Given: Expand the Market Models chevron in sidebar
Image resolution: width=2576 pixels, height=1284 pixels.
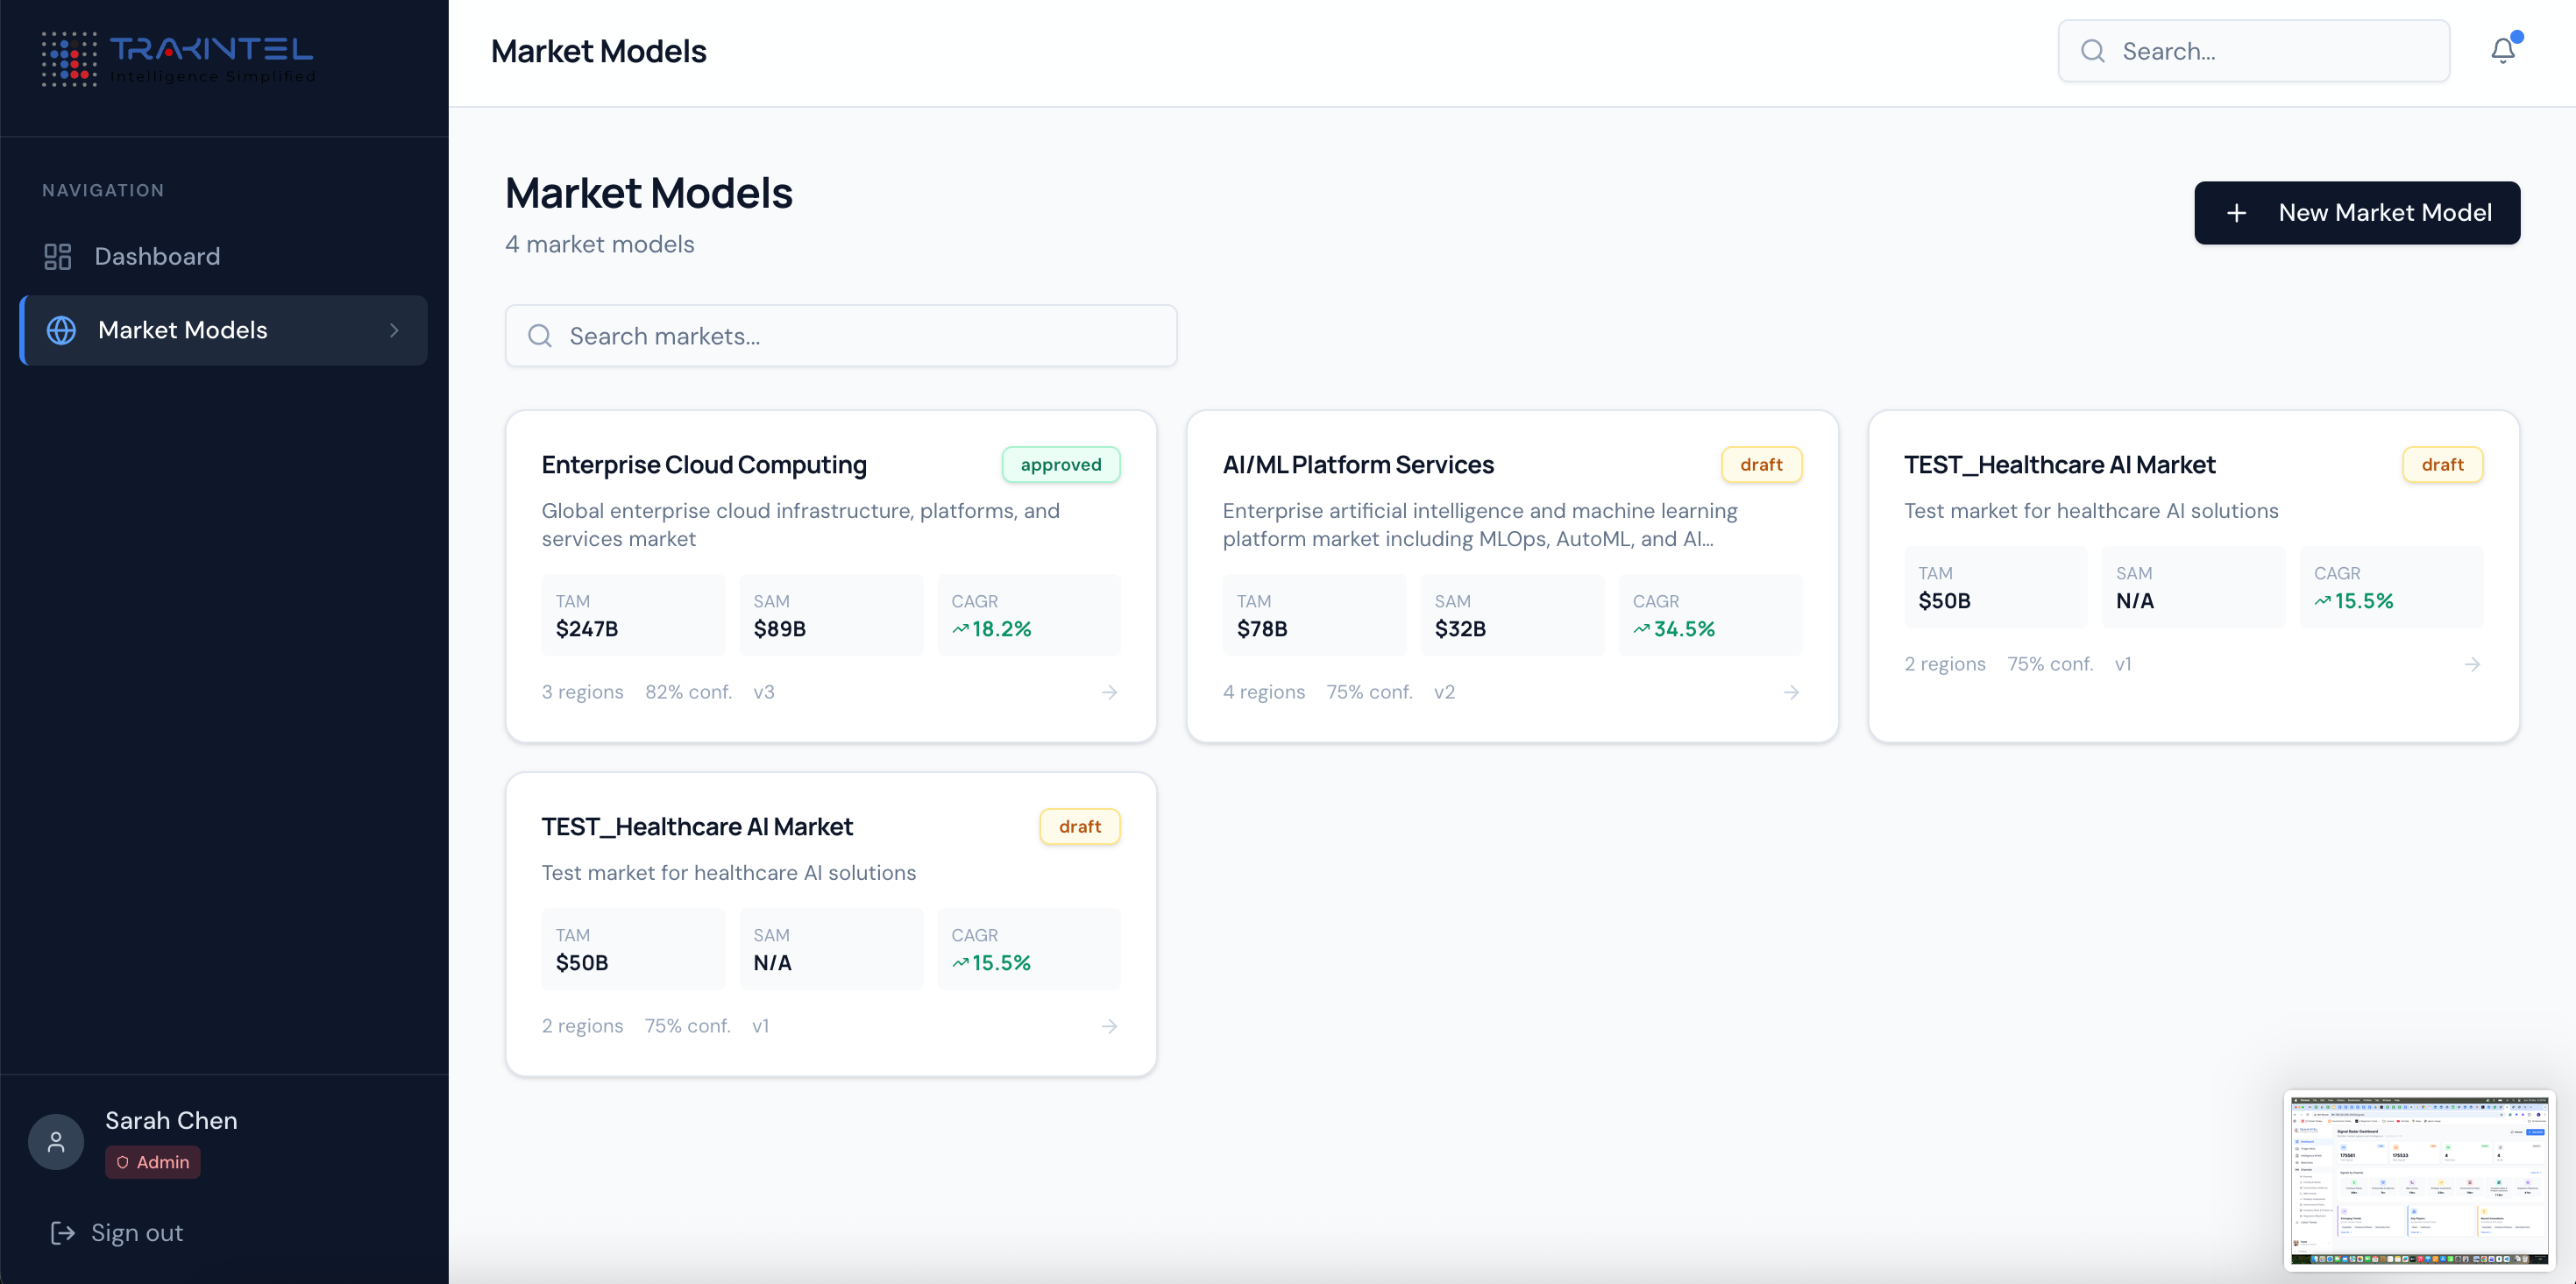Looking at the screenshot, I should (x=394, y=330).
